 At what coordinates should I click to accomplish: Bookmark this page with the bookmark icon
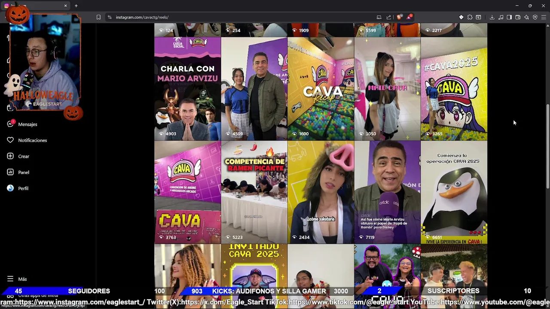(98, 17)
